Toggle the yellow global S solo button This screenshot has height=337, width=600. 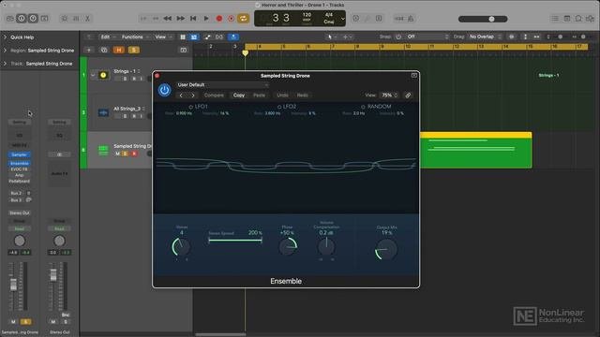point(133,50)
